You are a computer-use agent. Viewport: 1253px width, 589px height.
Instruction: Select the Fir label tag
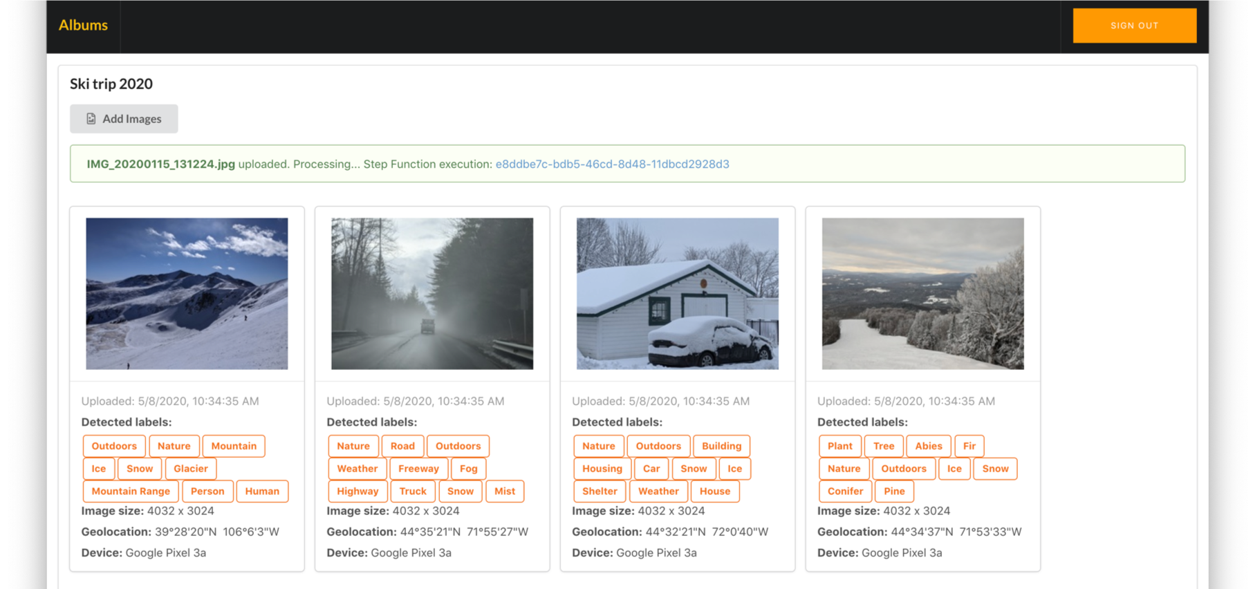969,446
